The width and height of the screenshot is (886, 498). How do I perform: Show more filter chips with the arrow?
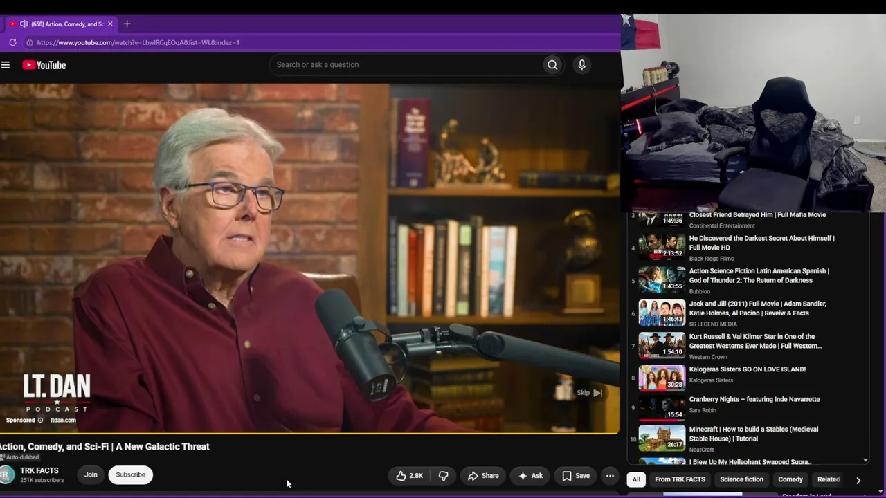(x=858, y=480)
